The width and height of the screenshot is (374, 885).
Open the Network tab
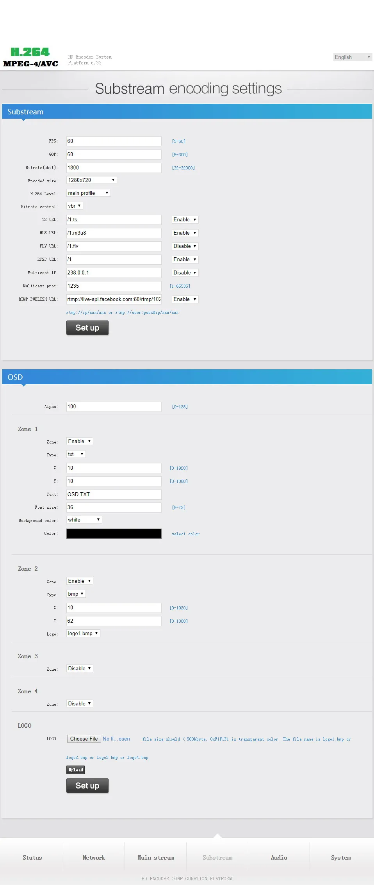[94, 858]
